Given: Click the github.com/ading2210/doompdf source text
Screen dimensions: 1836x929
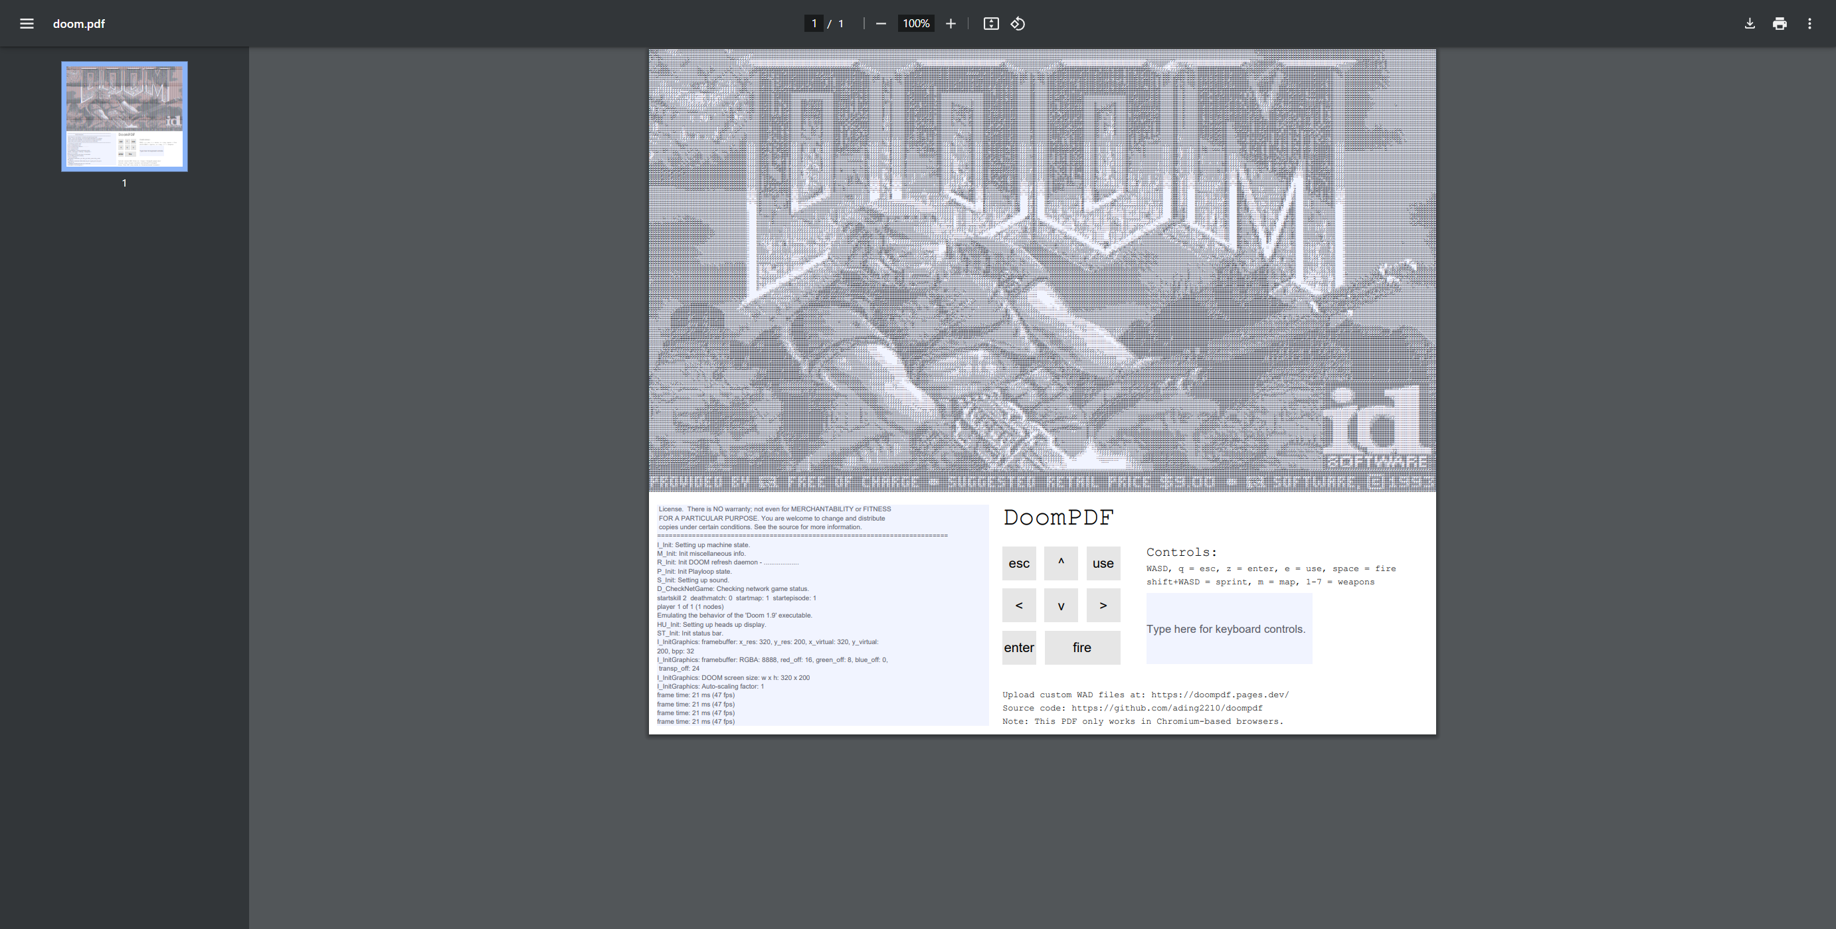Looking at the screenshot, I should (1166, 708).
